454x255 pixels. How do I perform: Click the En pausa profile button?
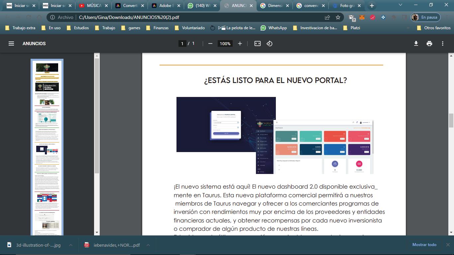click(425, 17)
